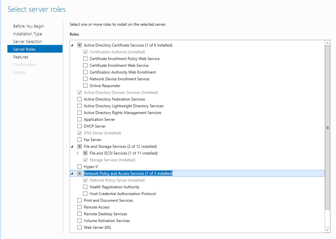Collapse File and Storage Services node
Viewport: 336px width, 239px height.
pos(72,146)
